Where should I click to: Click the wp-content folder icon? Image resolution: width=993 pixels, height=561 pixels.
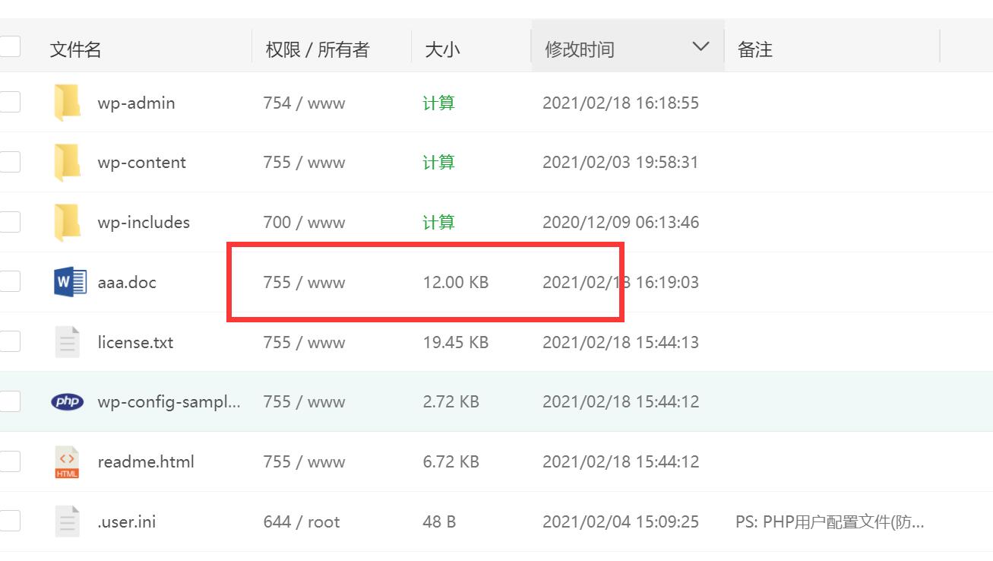tap(67, 162)
